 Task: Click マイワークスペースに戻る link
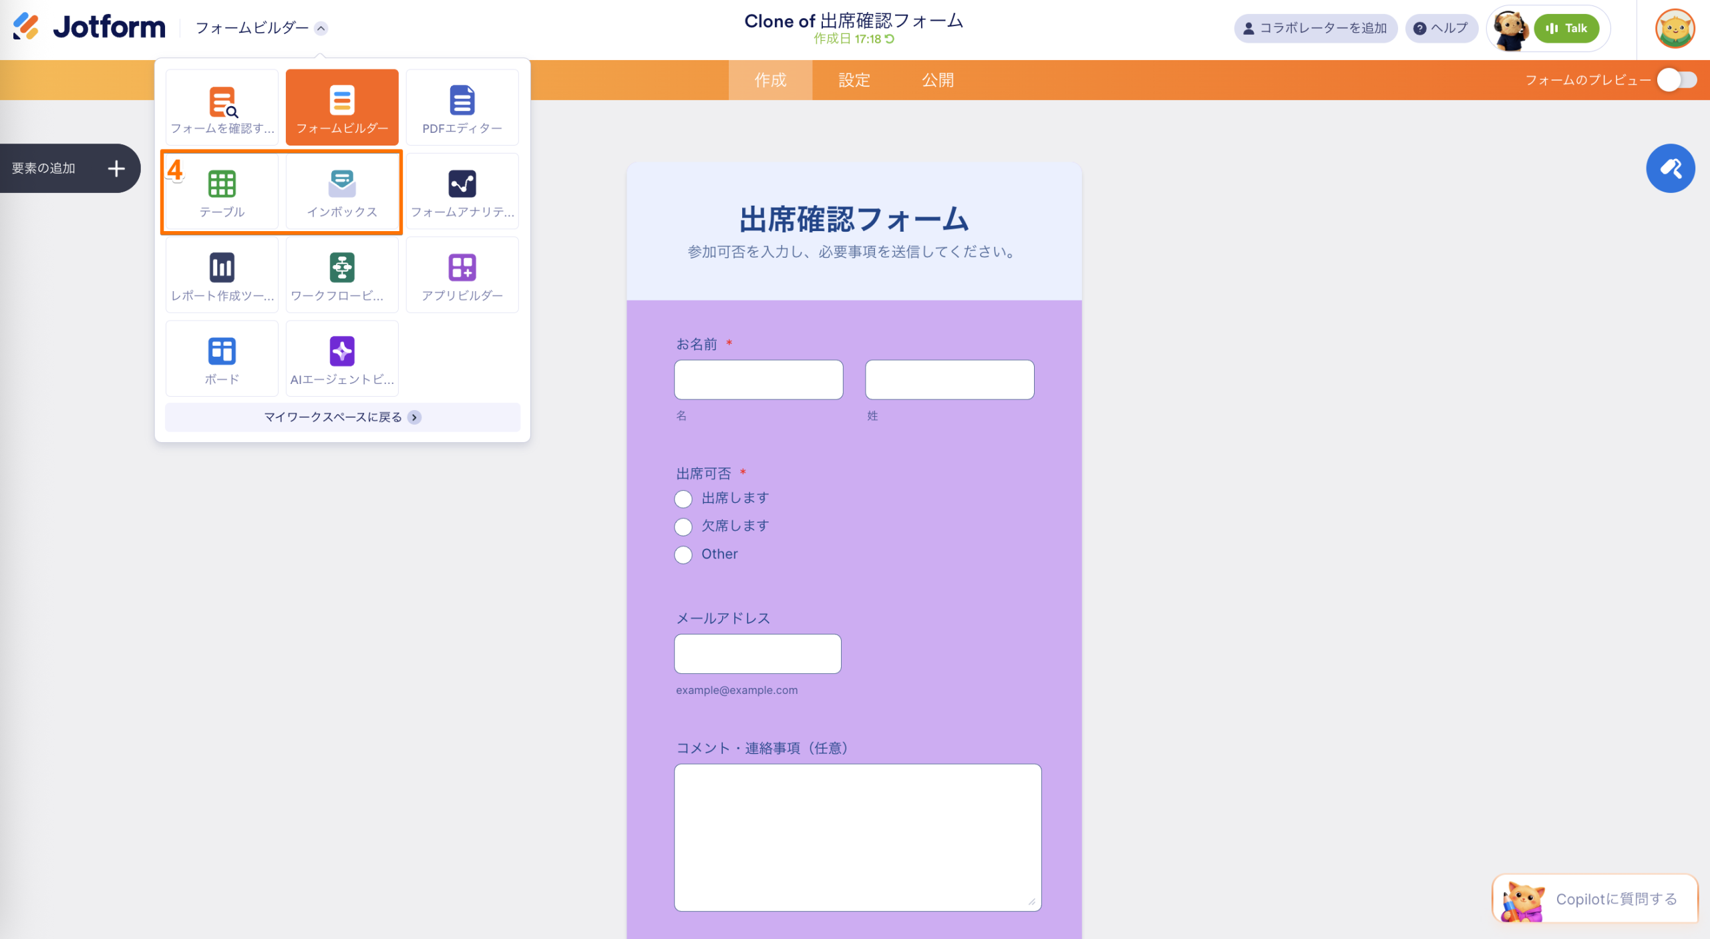coord(342,417)
